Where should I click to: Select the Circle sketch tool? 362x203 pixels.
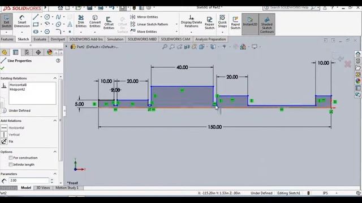pyautogui.click(x=47, y=17)
